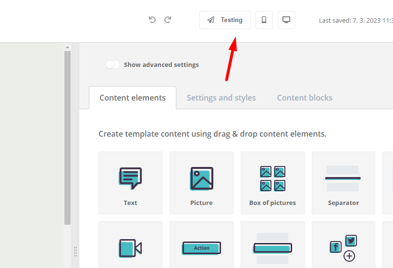Select the Action button element tile
Image resolution: width=393 pixels, height=268 pixels.
pos(201,244)
